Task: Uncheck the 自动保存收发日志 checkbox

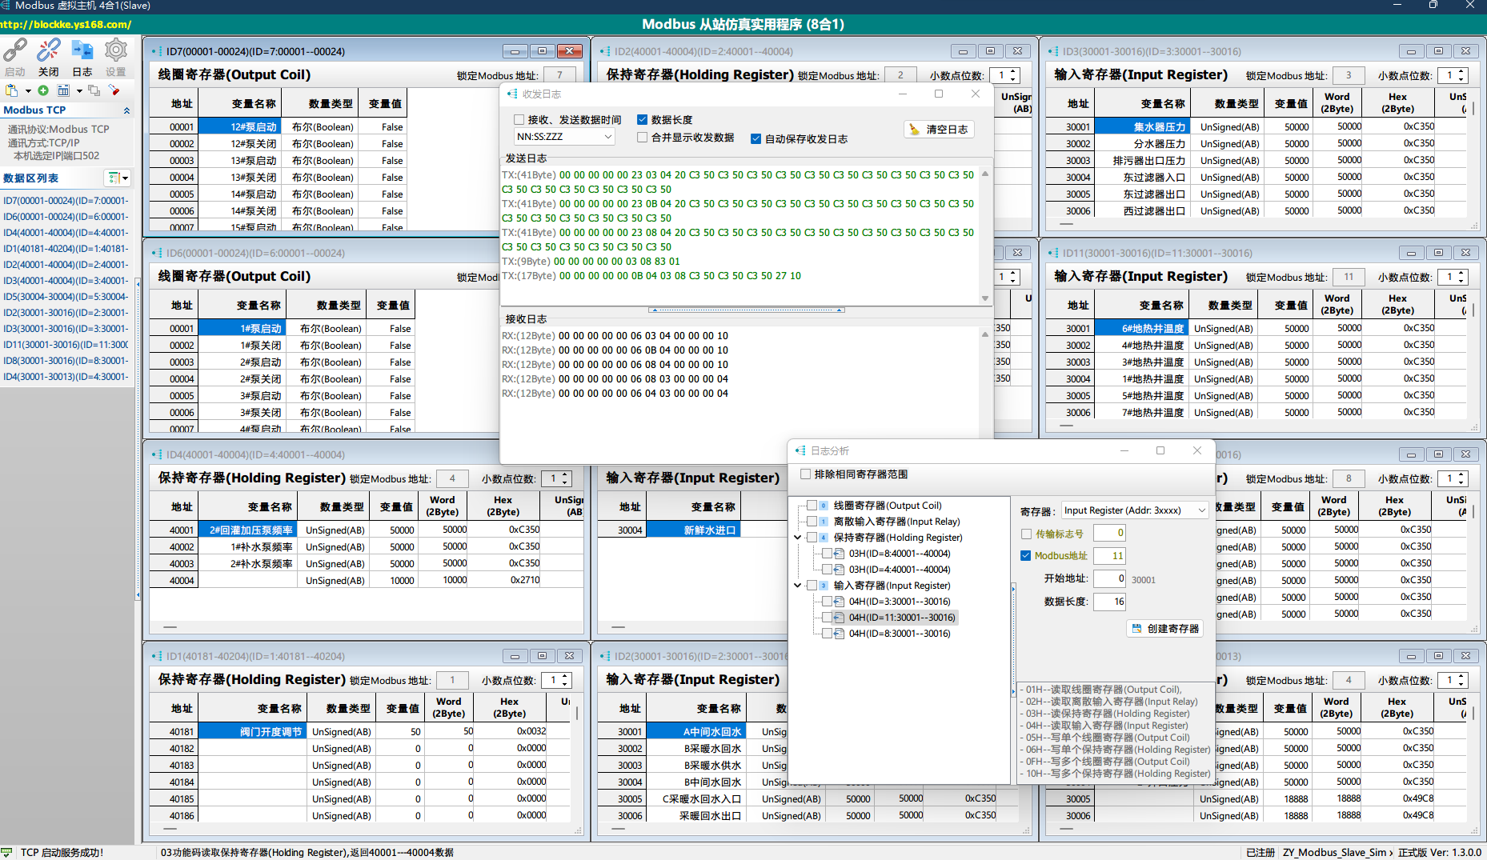Action: point(756,139)
